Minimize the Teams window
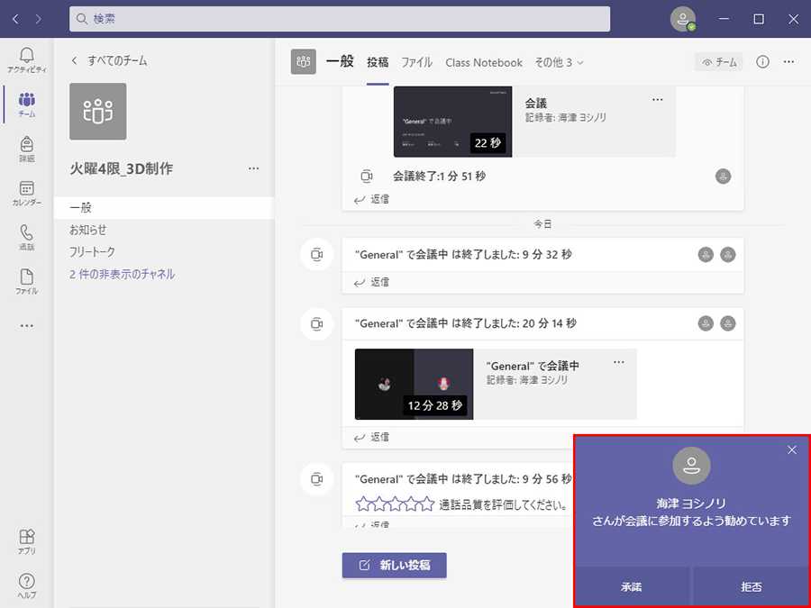 (724, 19)
